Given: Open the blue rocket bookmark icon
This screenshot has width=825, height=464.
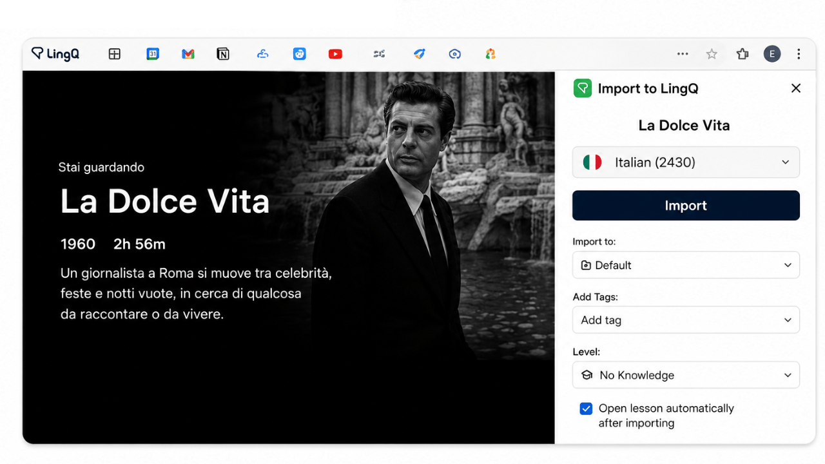Looking at the screenshot, I should click(419, 54).
